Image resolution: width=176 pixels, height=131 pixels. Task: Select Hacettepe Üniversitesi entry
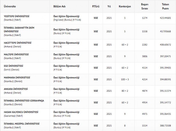tap(17, 43)
